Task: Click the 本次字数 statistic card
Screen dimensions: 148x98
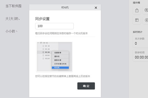Action: pyautogui.click(x=140, y=41)
